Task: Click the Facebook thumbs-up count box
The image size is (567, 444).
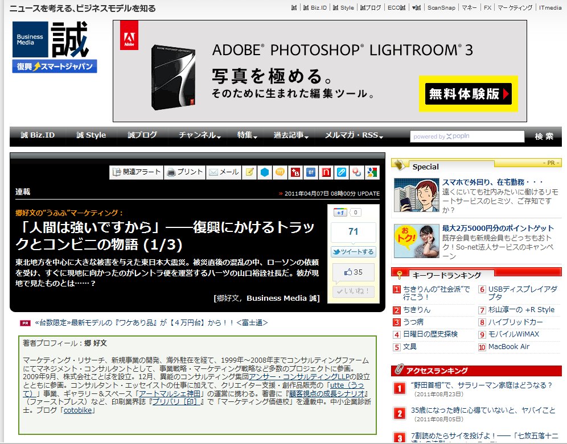Action: pyautogui.click(x=354, y=272)
